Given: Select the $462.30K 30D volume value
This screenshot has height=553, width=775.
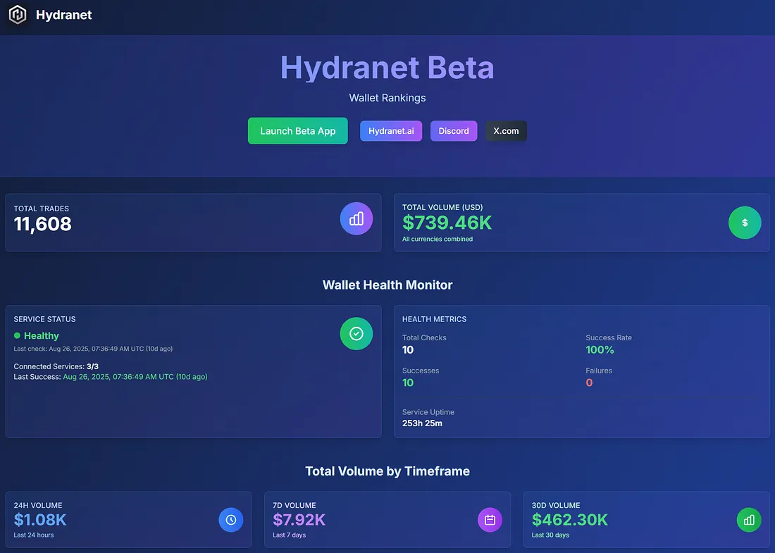Looking at the screenshot, I should pyautogui.click(x=570, y=520).
